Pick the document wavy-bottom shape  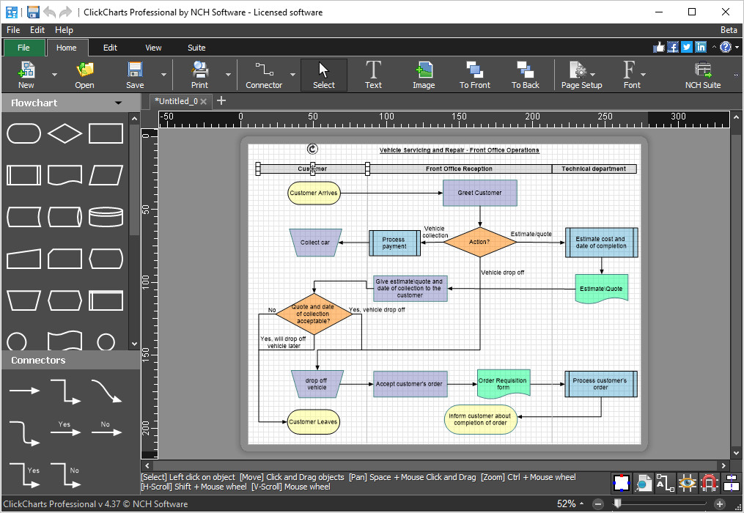tap(65, 175)
